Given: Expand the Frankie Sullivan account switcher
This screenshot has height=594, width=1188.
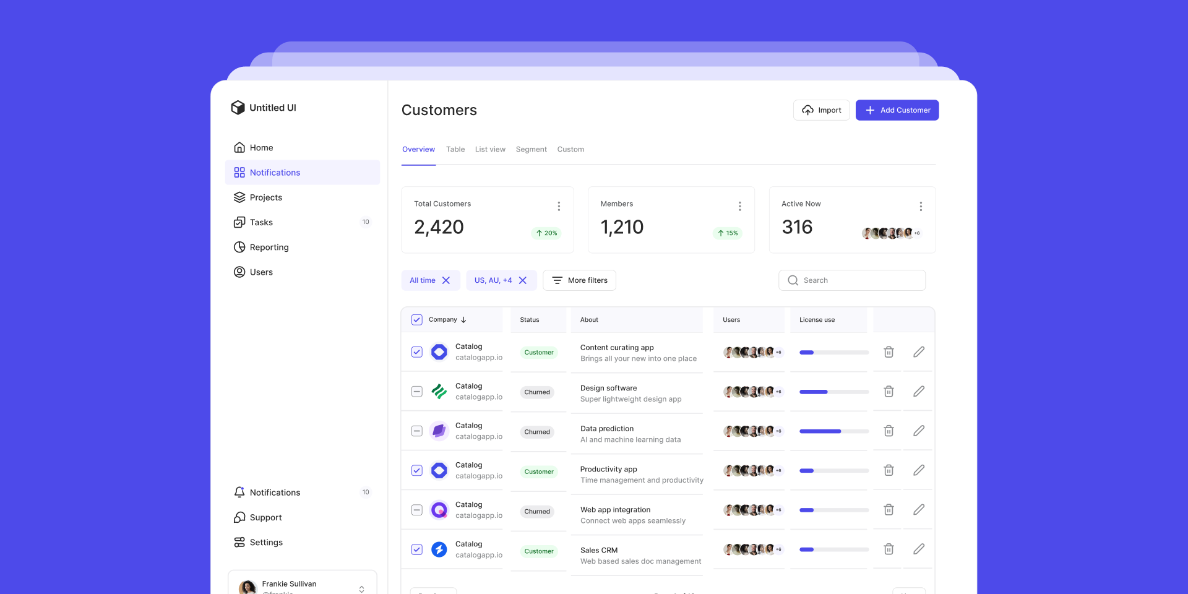Looking at the screenshot, I should (361, 588).
